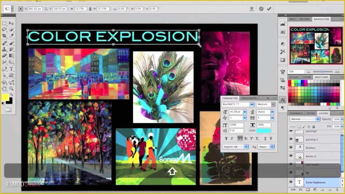Hide the feathers layer
Image resolution: width=345 pixels, height=194 pixels.
click(x=291, y=148)
